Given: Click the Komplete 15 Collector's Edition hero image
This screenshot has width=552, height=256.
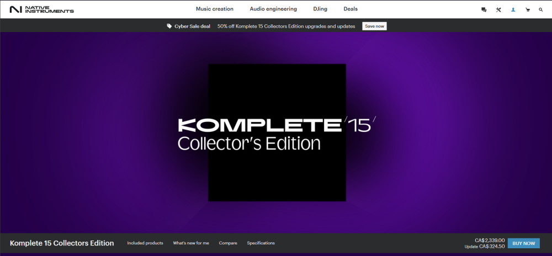Looking at the screenshot, I should coord(277,132).
